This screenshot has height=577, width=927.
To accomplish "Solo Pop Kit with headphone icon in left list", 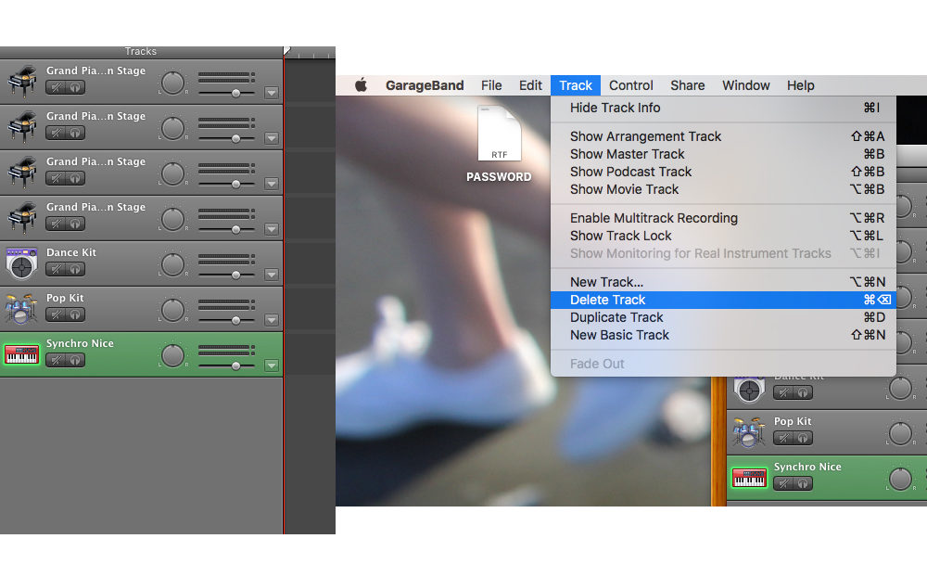I will tap(75, 314).
